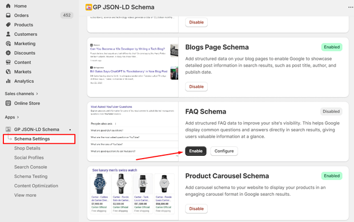Click 'People also ask' in FAQ preview
Screen dimensions: 354x222
pyautogui.click(x=102, y=124)
